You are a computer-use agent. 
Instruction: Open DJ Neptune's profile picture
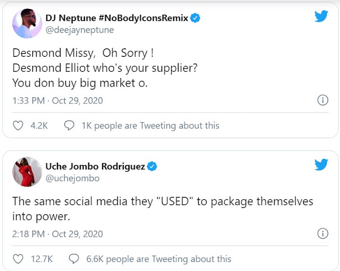27,23
